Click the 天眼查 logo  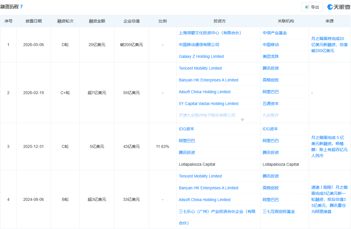(339, 7)
